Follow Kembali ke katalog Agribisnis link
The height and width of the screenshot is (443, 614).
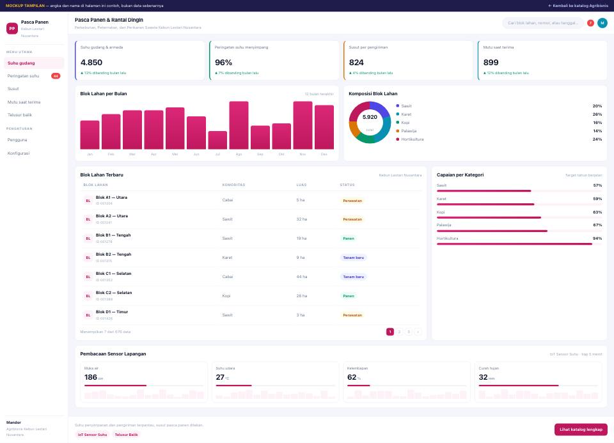coord(578,6)
